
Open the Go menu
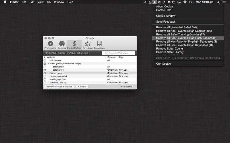pos(49,2)
